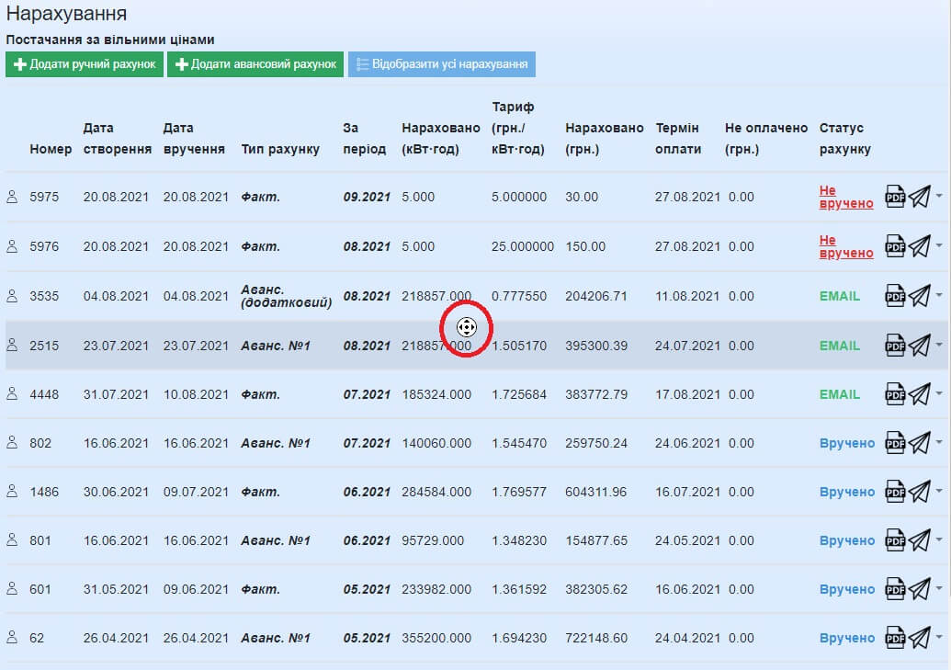951x670 pixels.
Task: Send invoice 1486 with paper plane icon
Action: click(x=920, y=492)
